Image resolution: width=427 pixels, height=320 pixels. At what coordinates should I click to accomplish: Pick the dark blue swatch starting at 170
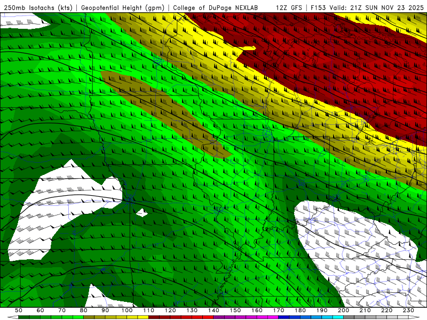[x=284, y=317]
